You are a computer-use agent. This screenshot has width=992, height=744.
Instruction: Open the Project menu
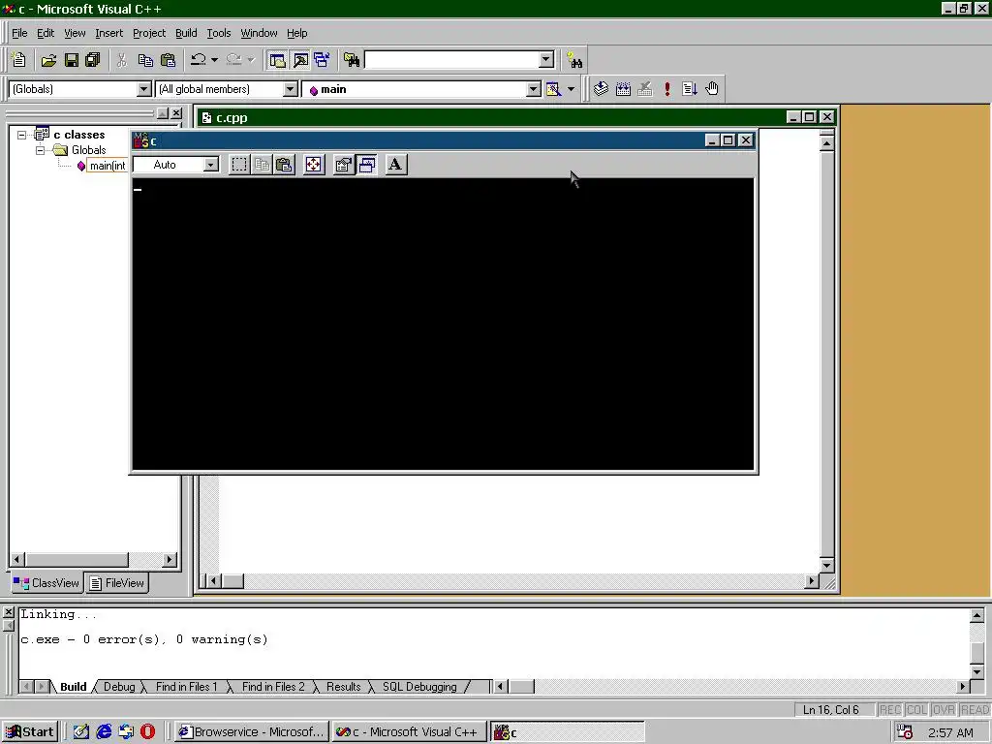(x=148, y=33)
